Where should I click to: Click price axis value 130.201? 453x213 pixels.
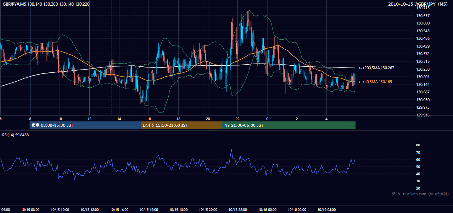tap(423, 77)
